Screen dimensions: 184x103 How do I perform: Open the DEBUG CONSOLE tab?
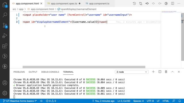click(50, 72)
